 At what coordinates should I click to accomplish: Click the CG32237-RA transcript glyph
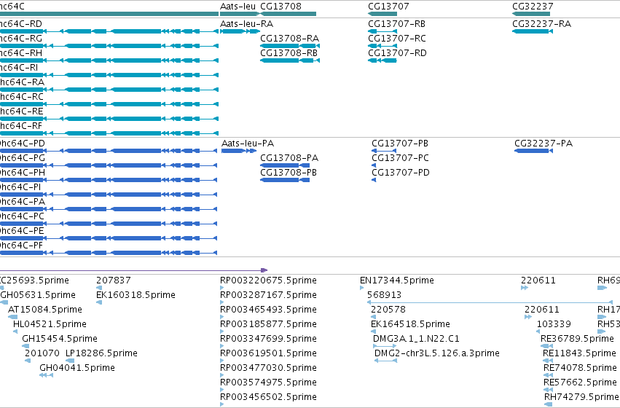pos(533,31)
